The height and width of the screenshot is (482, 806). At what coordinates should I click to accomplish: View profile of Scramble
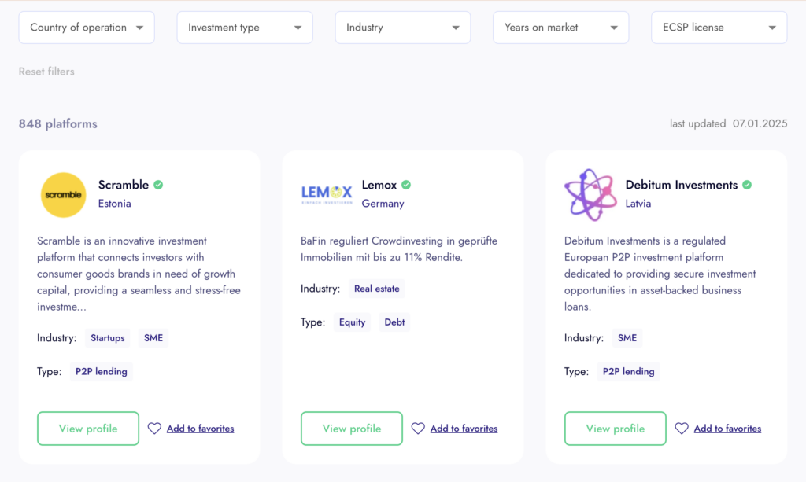tap(88, 428)
